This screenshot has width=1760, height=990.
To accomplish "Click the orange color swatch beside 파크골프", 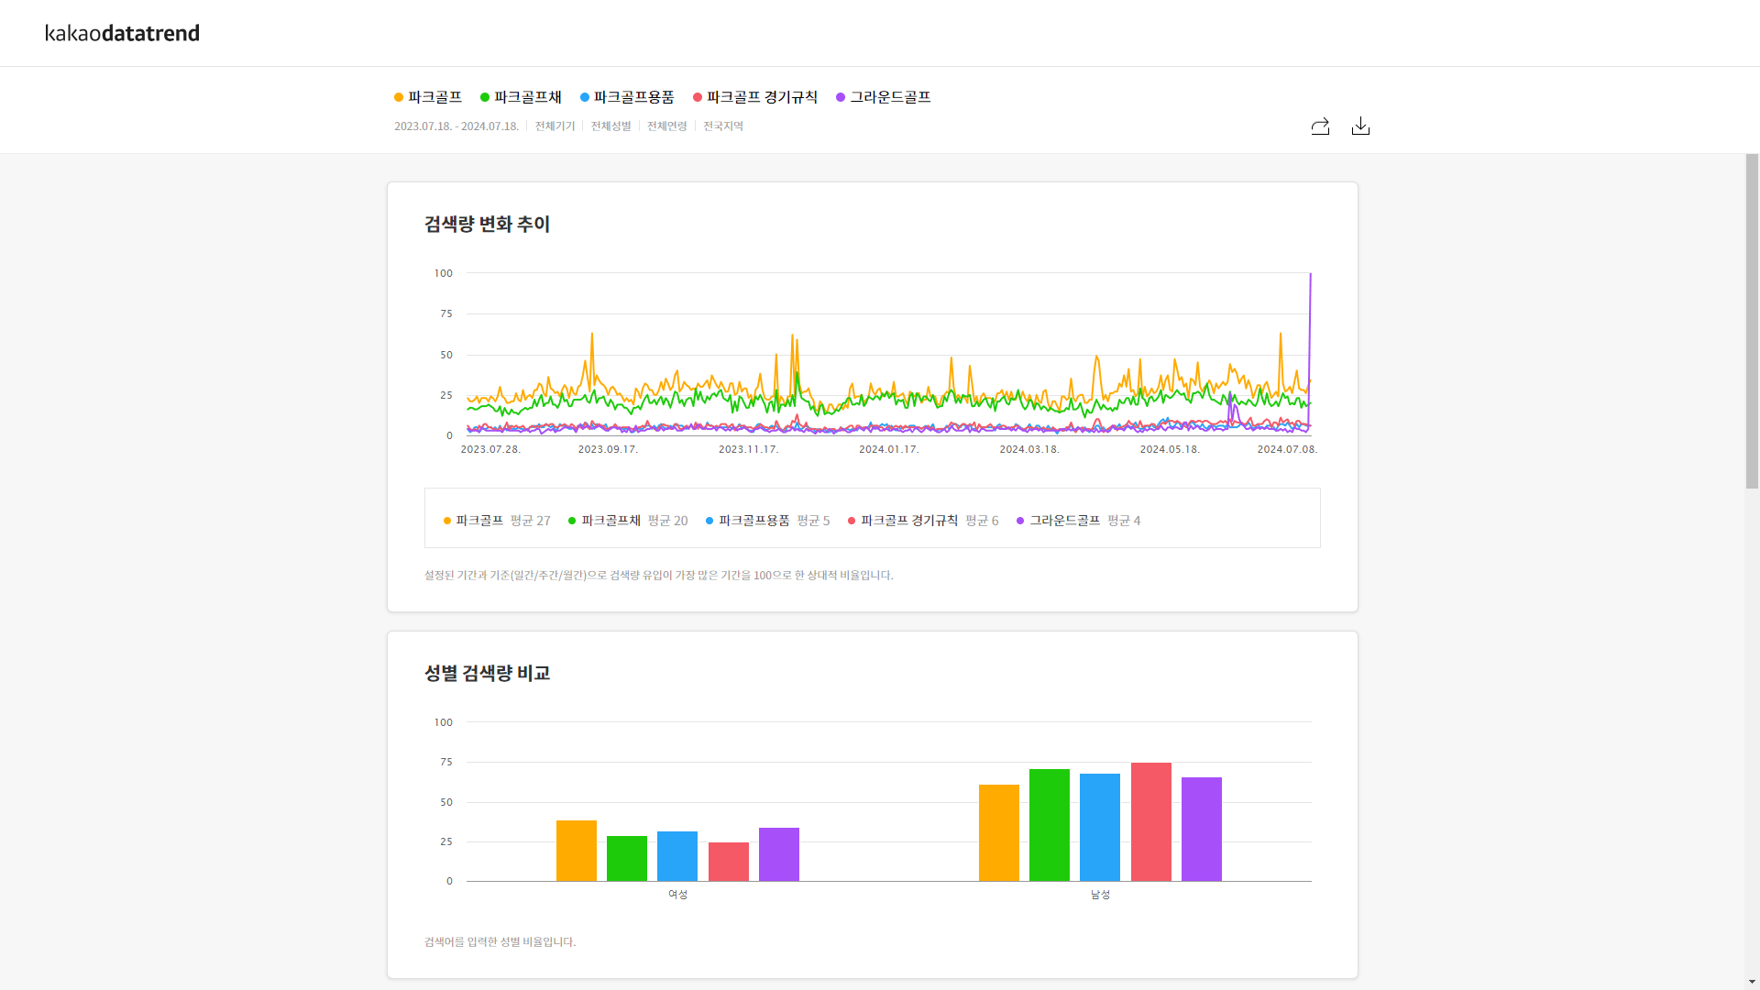I will pos(397,97).
